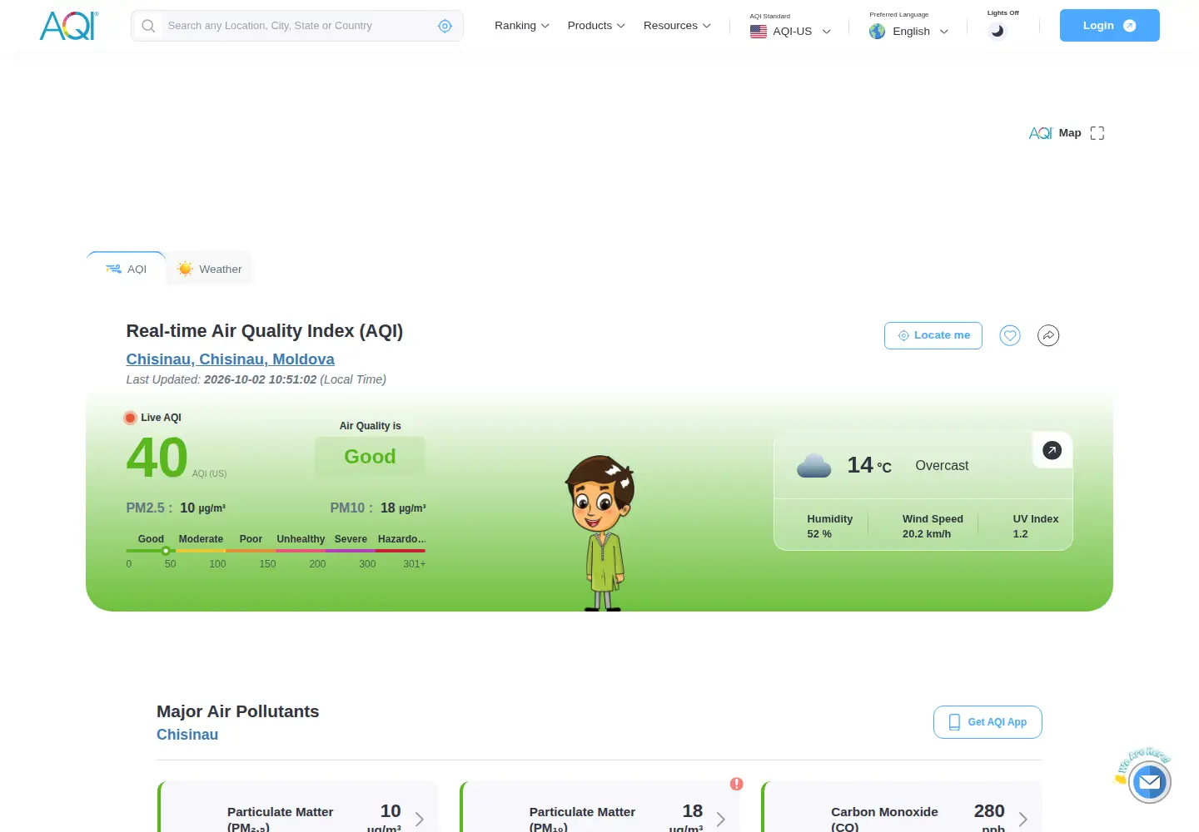Switch to the Weather tab
Image resolution: width=1199 pixels, height=832 pixels.
click(x=209, y=269)
